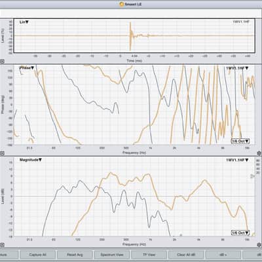This screenshot has height=262, width=262.
Task: Open the Magnitude graph type dropdown
Action: click(31, 160)
